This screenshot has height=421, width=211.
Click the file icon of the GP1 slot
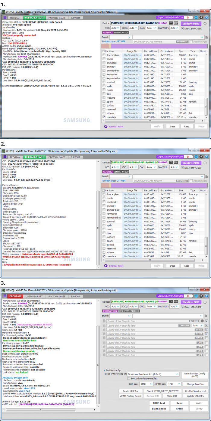pyautogui.click(x=104, y=343)
